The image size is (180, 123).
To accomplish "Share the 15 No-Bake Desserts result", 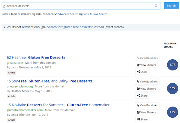I will pyautogui.click(x=142, y=119).
